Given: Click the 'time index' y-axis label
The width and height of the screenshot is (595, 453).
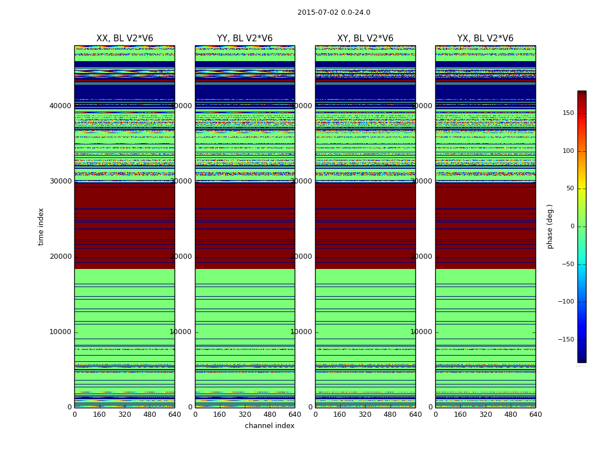Looking at the screenshot, I should point(41,226).
